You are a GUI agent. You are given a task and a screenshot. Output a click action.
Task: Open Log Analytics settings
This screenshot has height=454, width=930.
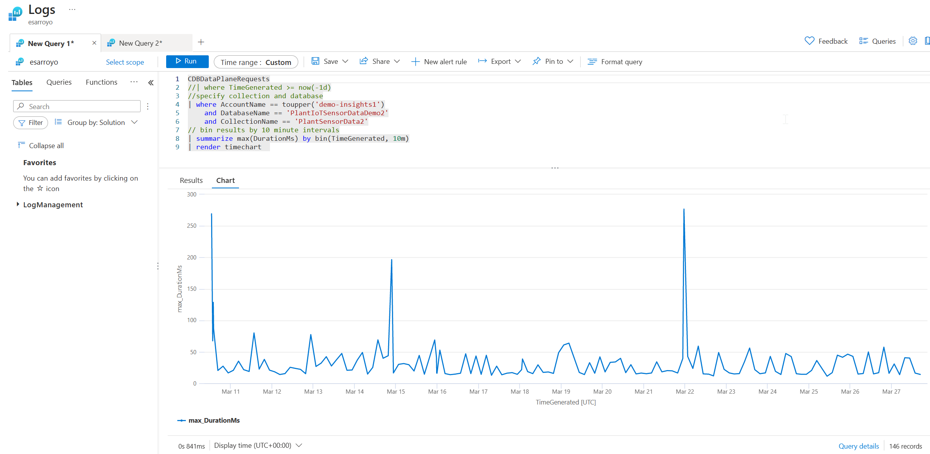click(913, 41)
